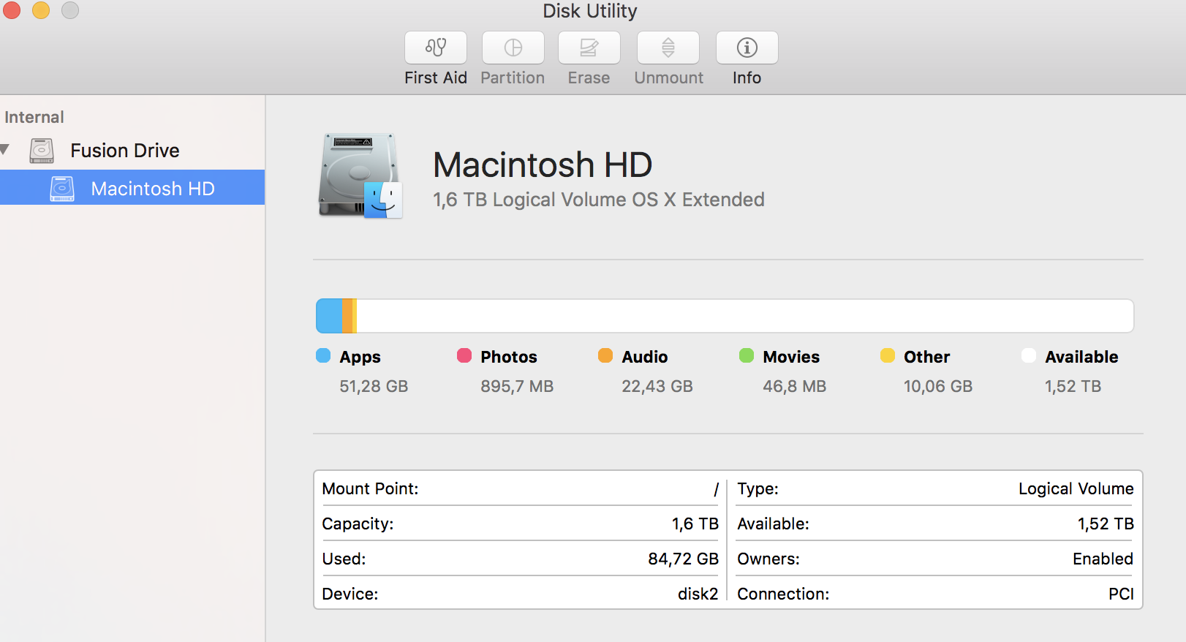Image resolution: width=1186 pixels, height=642 pixels.
Task: Click the 'disk2' device value
Action: pyautogui.click(x=698, y=594)
